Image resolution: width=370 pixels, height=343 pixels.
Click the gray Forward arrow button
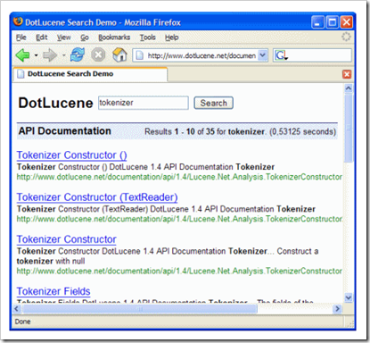(x=50, y=55)
